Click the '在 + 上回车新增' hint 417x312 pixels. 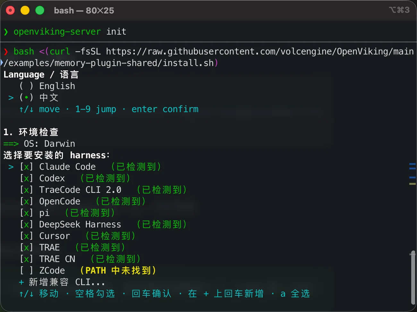[226, 294]
